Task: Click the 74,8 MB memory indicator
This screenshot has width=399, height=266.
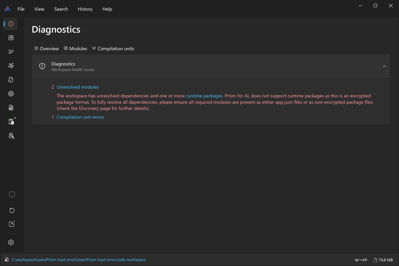Action: 383,260
